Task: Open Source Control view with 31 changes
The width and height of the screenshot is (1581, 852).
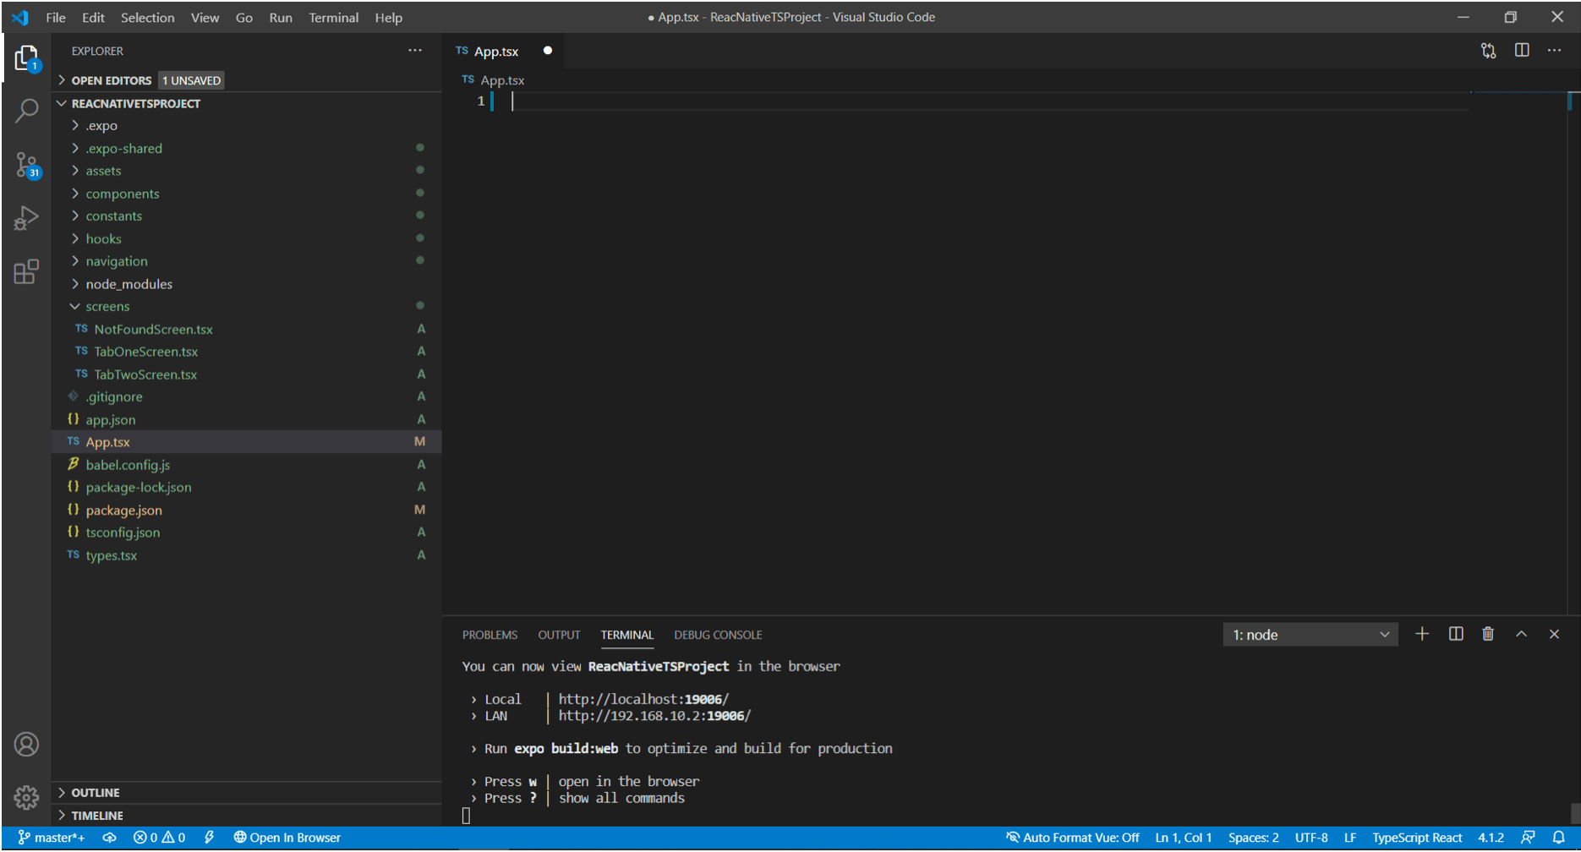Action: click(x=27, y=165)
